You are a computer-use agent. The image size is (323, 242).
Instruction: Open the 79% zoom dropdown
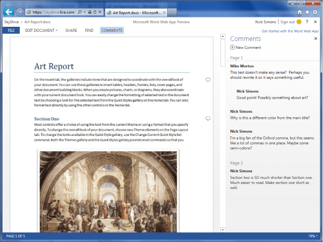coord(313,236)
